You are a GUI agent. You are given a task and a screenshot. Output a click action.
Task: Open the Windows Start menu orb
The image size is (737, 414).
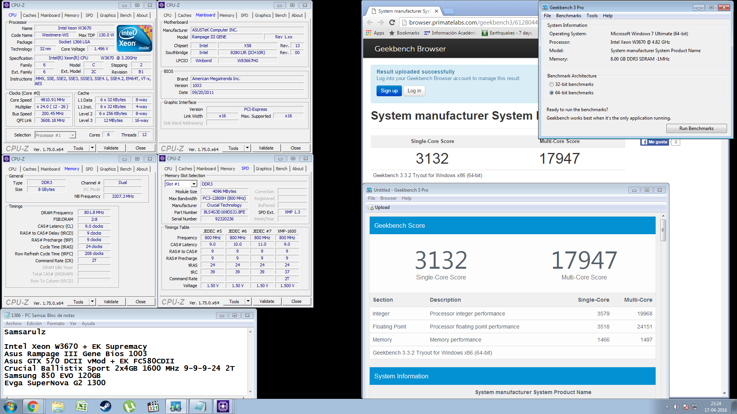tap(10, 406)
